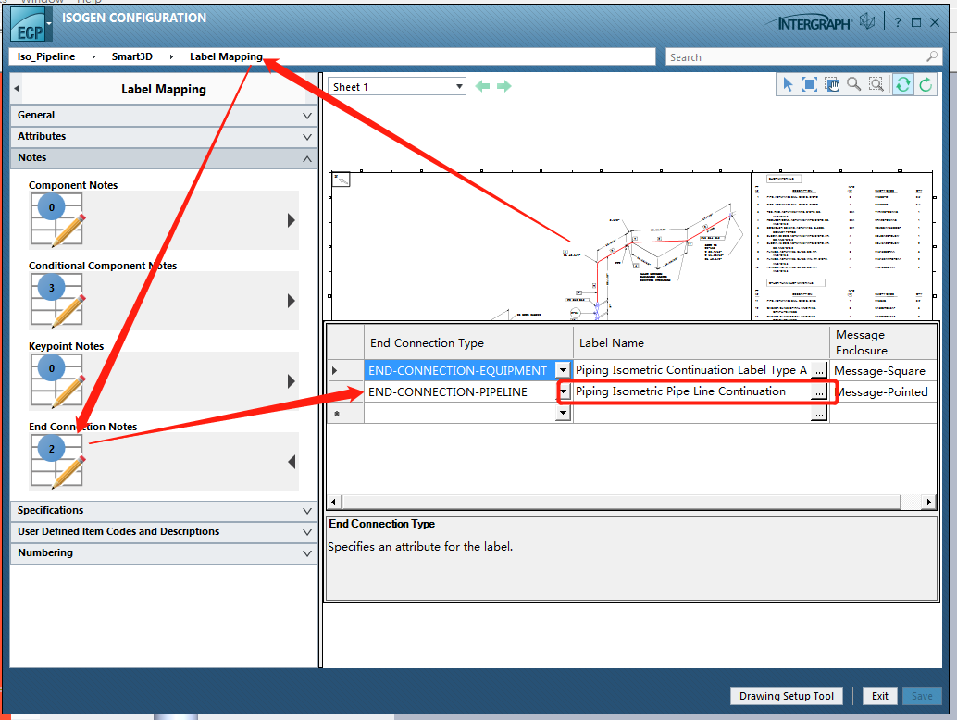Click Iso_Pipeline breadcrumb item
This screenshot has height=720, width=957.
click(x=46, y=56)
